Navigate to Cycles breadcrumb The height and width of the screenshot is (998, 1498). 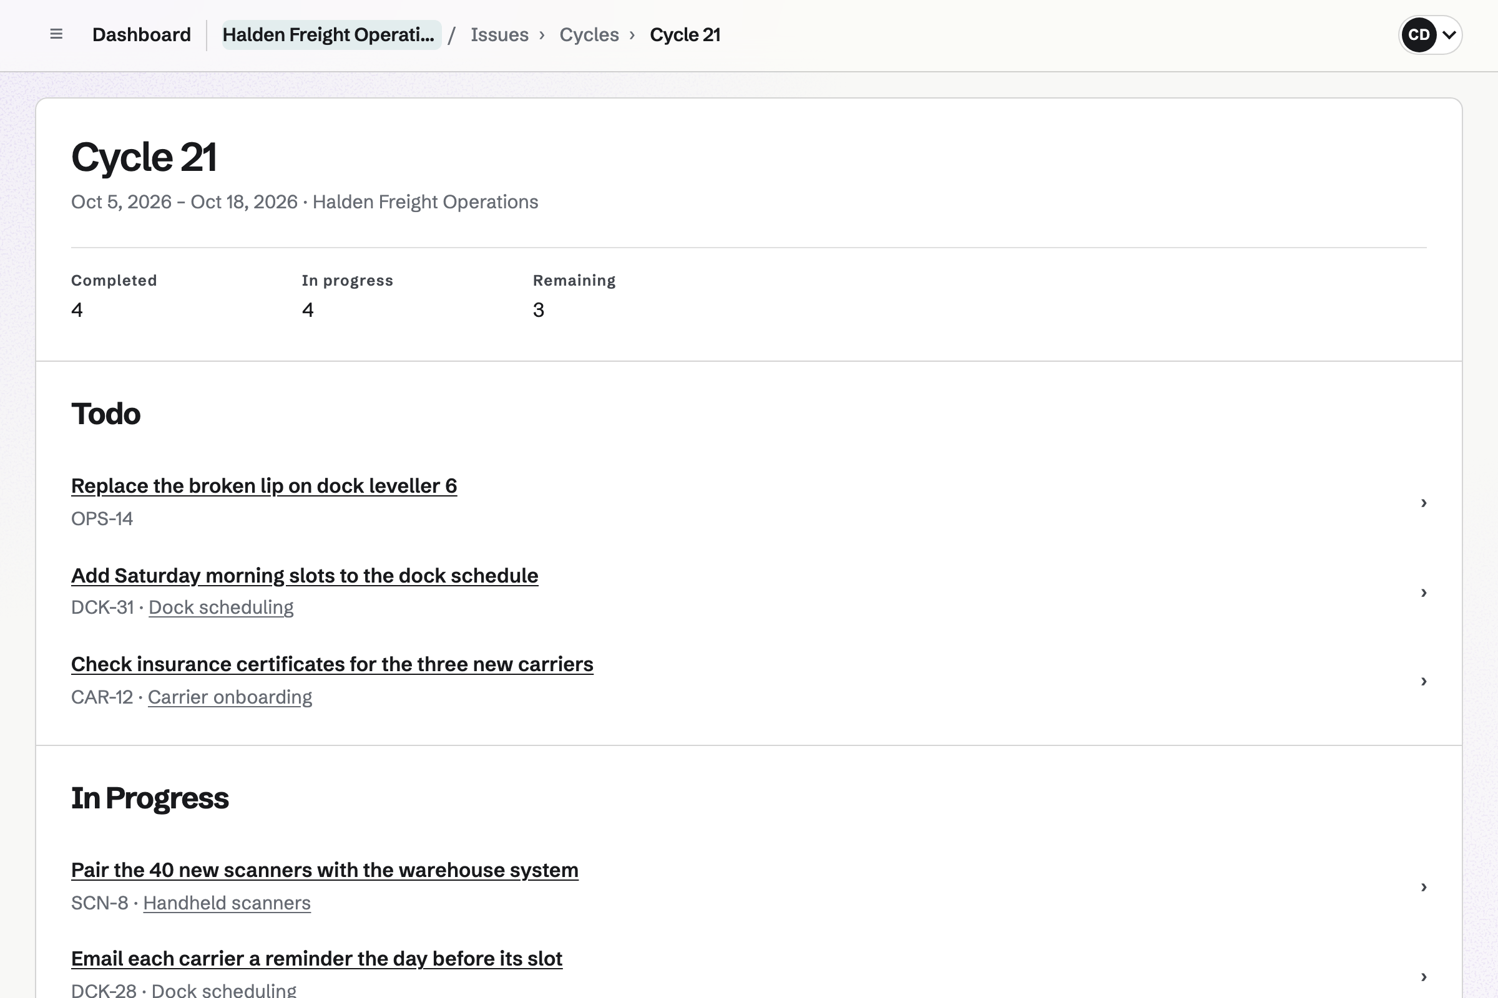point(589,34)
